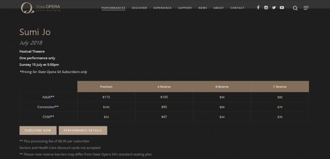330x159 pixels.
Task: Click the Sunday 15 July at 5:00pm text
Action: (x=39, y=65)
